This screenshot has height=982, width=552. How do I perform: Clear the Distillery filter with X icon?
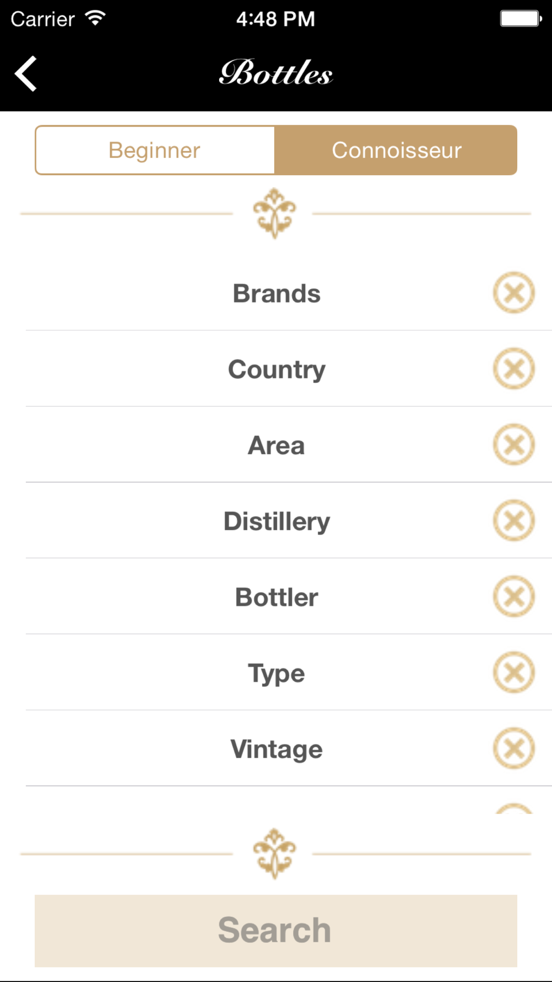[x=514, y=520]
